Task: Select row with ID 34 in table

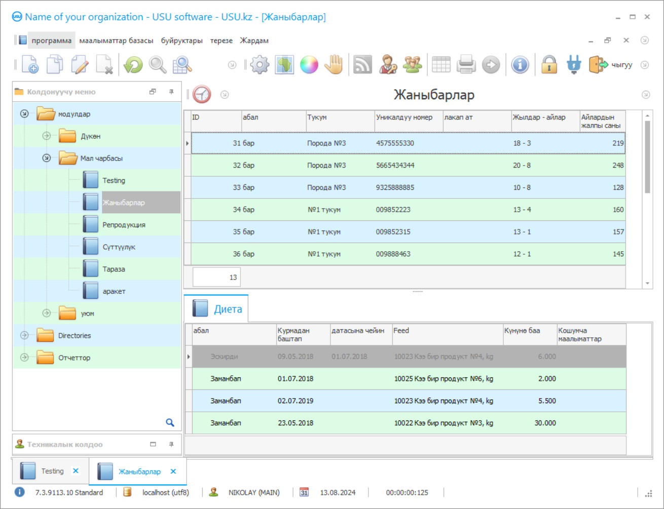Action: point(405,210)
